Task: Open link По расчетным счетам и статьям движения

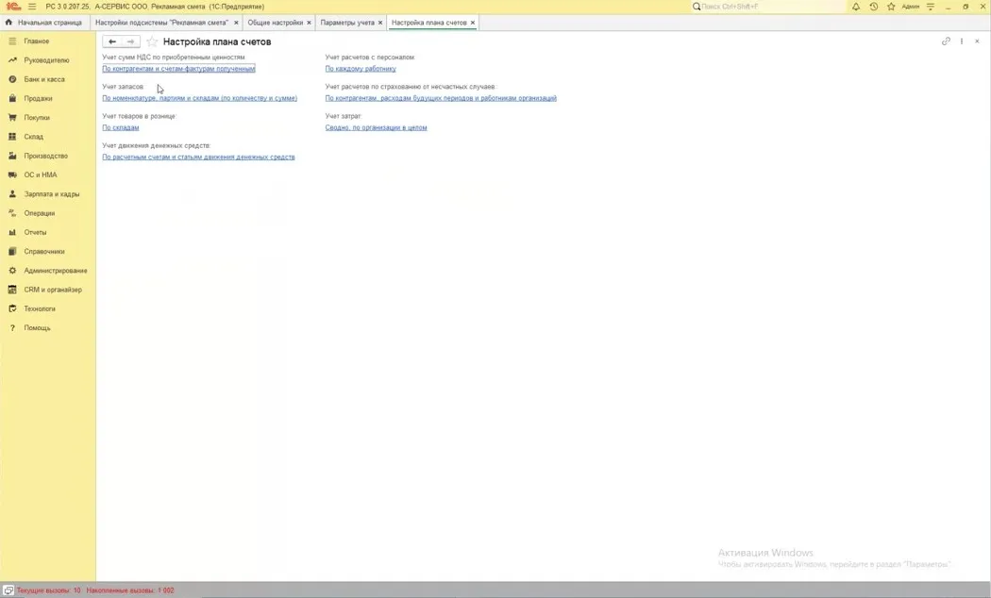Action: pyautogui.click(x=198, y=158)
